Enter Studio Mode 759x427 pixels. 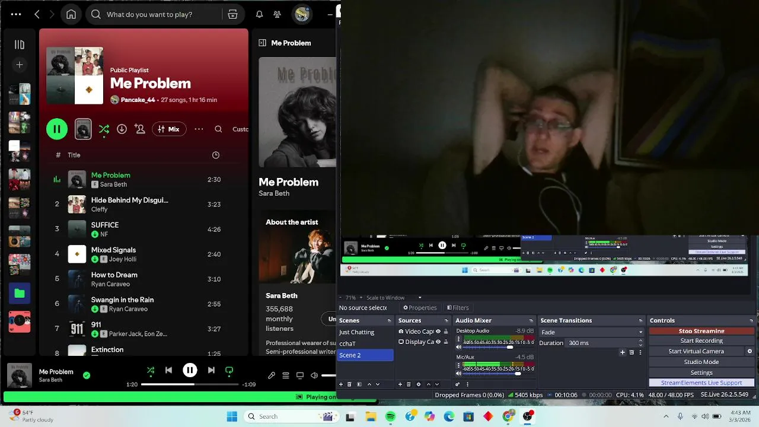701,362
